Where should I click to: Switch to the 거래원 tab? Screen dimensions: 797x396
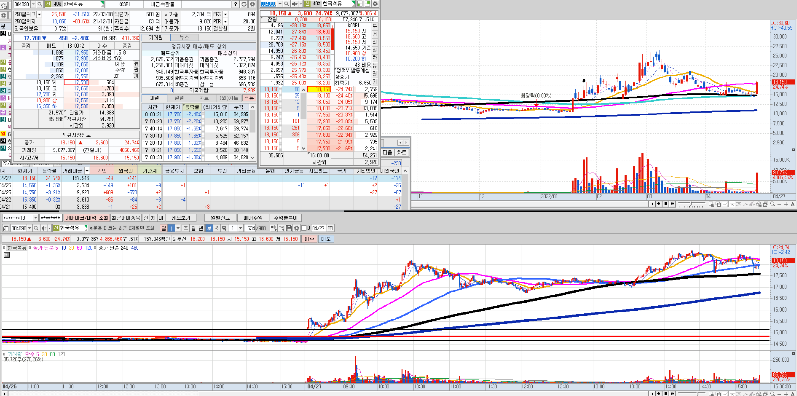156,38
